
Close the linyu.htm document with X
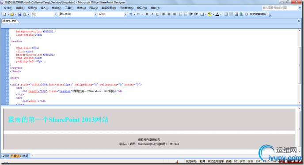click(x=299, y=21)
